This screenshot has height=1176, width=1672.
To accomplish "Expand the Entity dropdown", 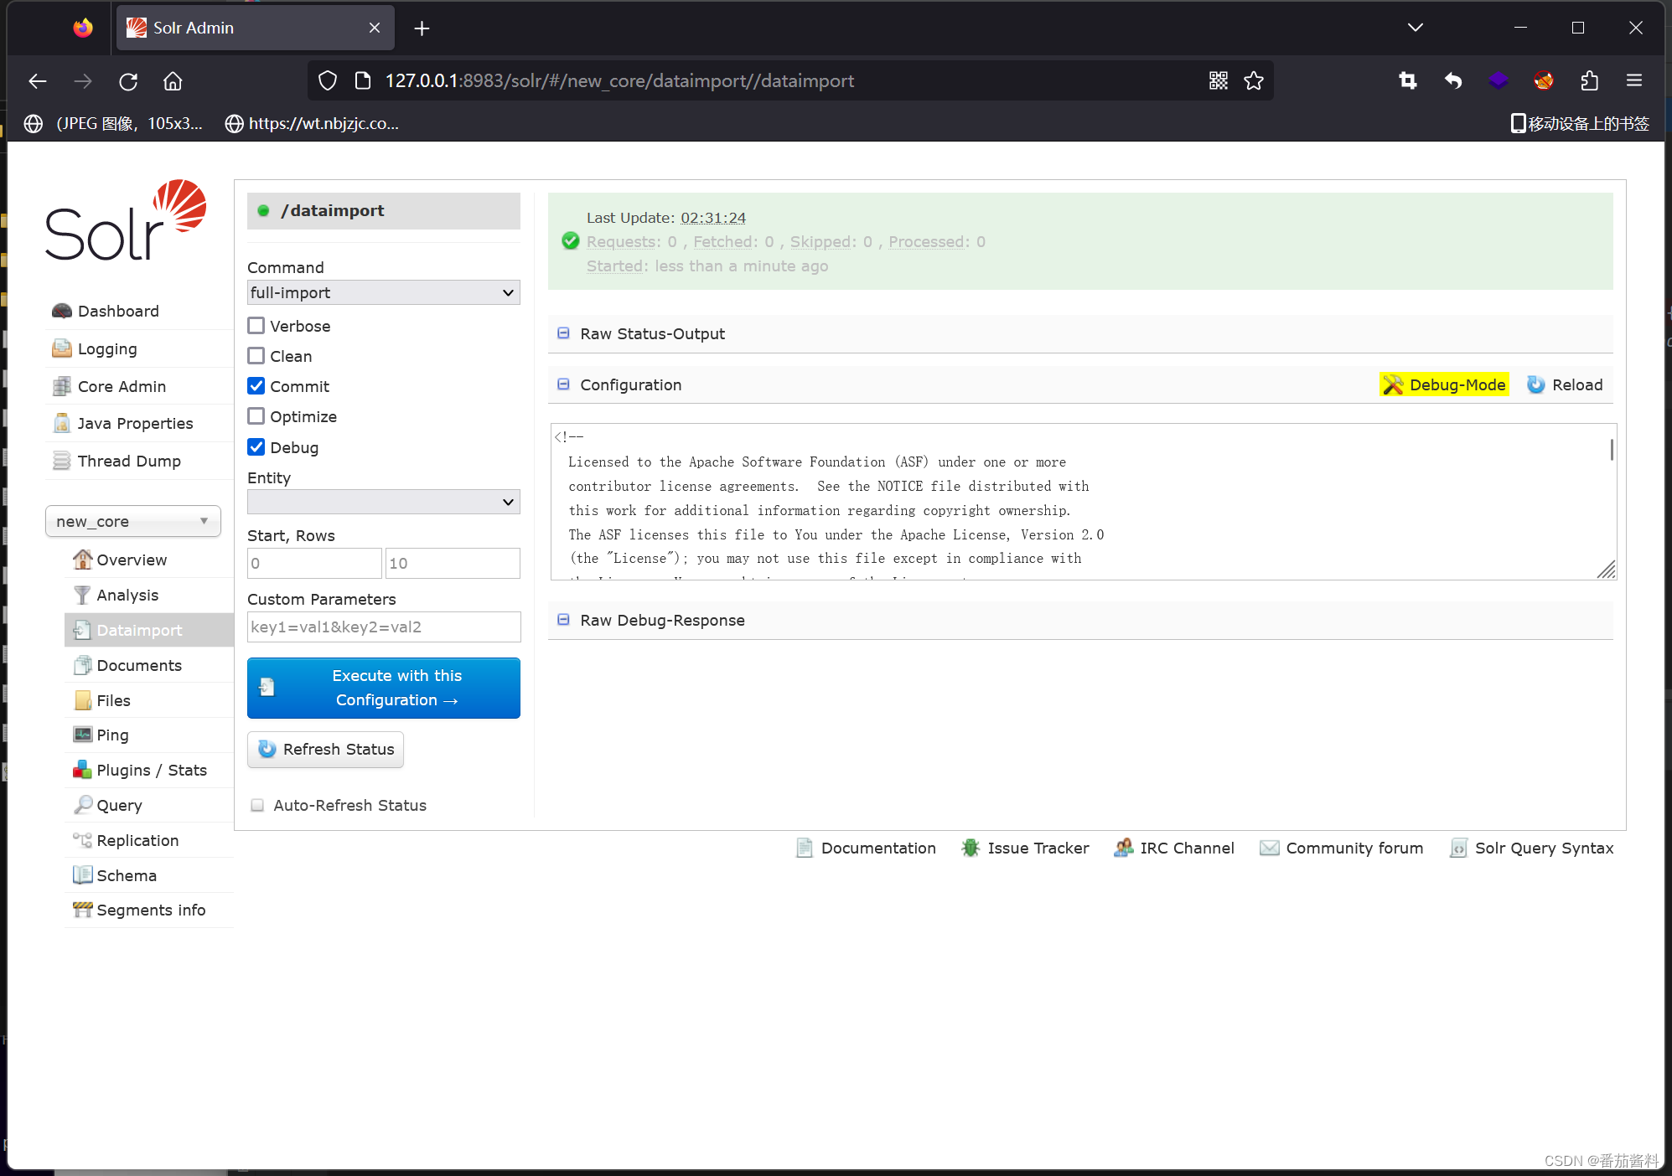I will tap(383, 502).
